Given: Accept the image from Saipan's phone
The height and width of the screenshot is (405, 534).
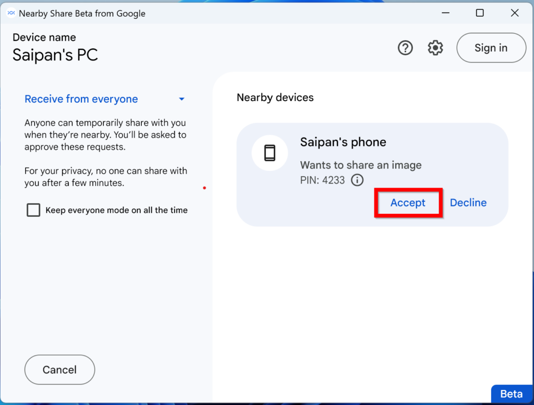Looking at the screenshot, I should pyautogui.click(x=408, y=203).
